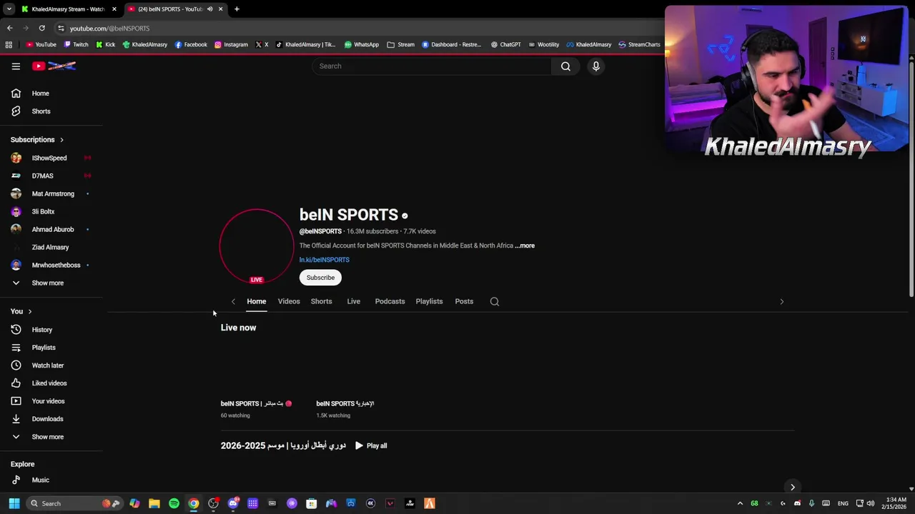The height and width of the screenshot is (514, 915).
Task: Expand the Subscriptions section heading
Action: [37, 140]
